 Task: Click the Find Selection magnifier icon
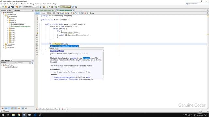point(58,13)
